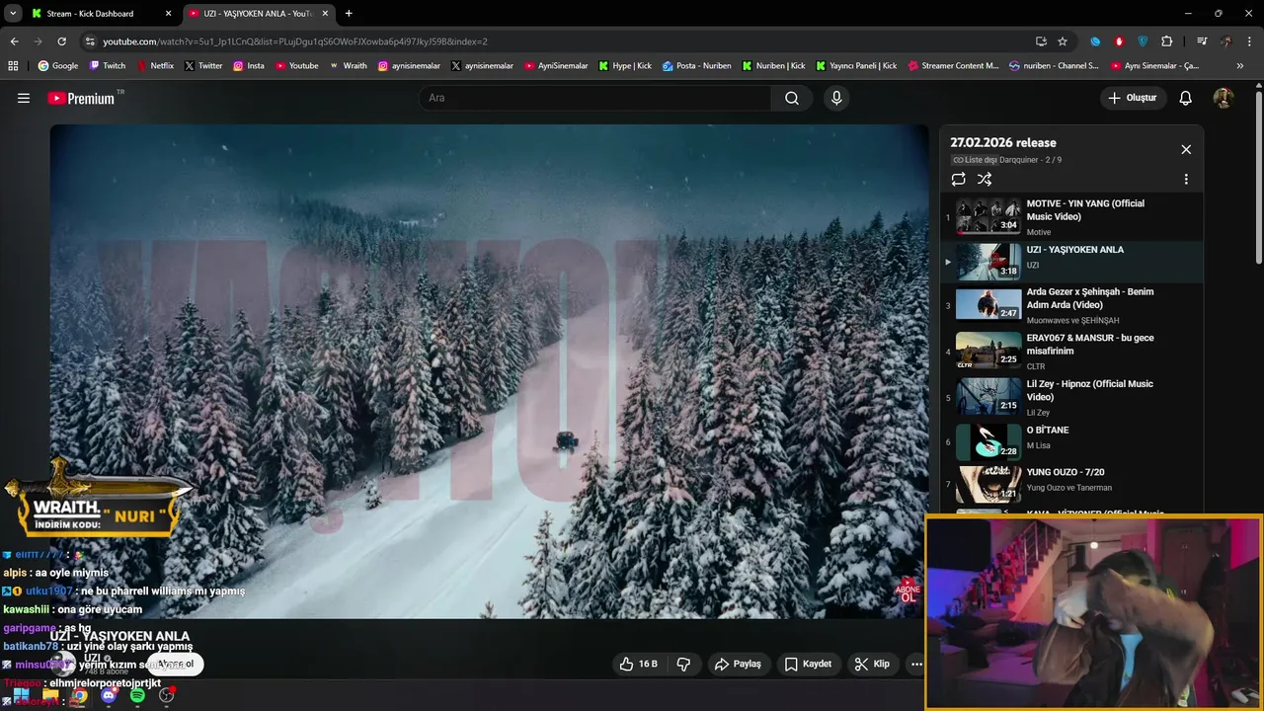The image size is (1264, 711).
Task: Toggle playlist loop
Action: click(958, 179)
